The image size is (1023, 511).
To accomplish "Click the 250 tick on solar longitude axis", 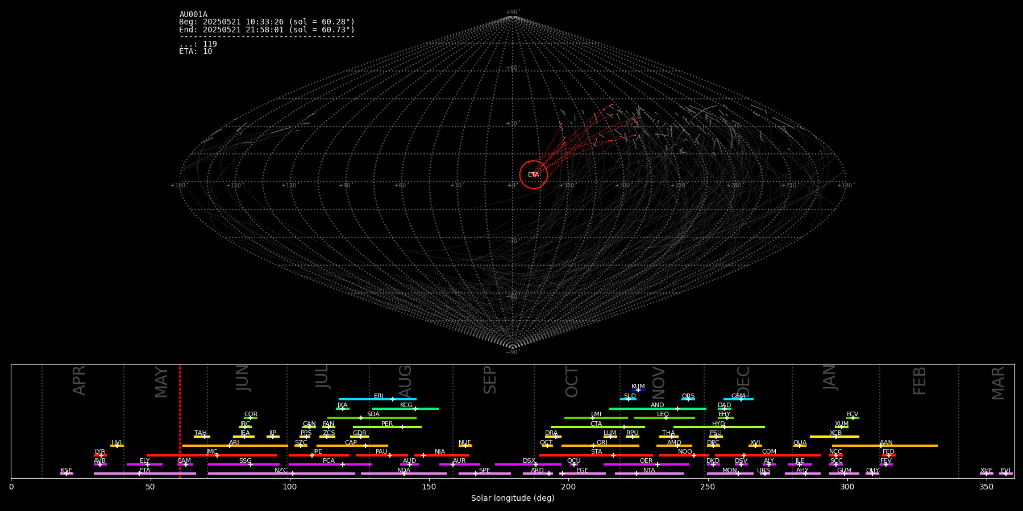I will tap(708, 487).
